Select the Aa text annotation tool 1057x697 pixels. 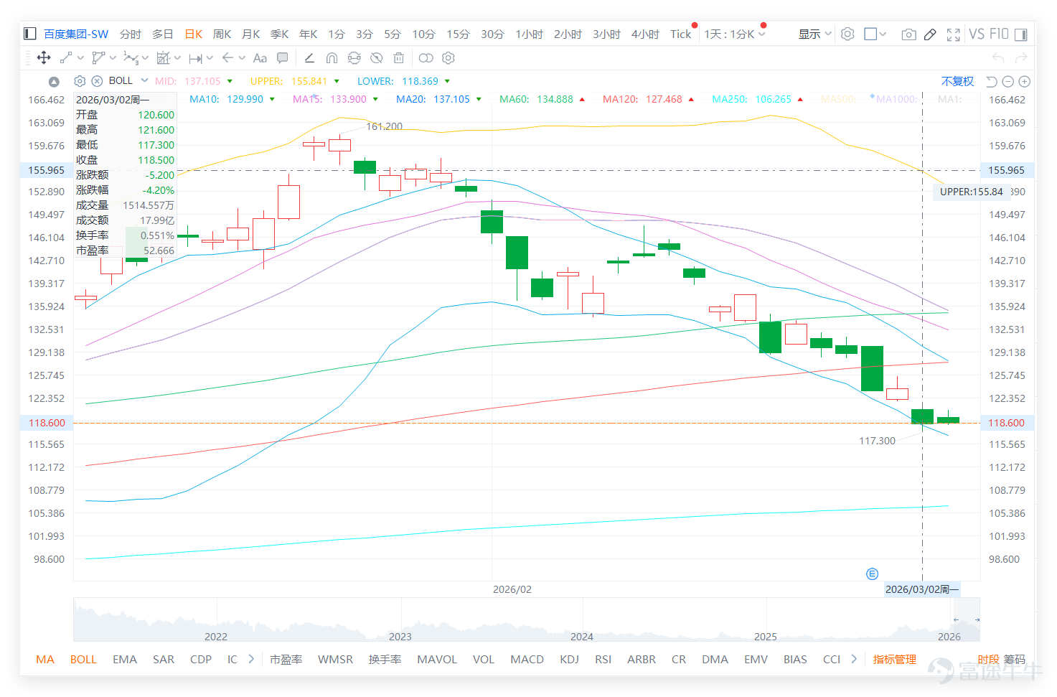(260, 58)
